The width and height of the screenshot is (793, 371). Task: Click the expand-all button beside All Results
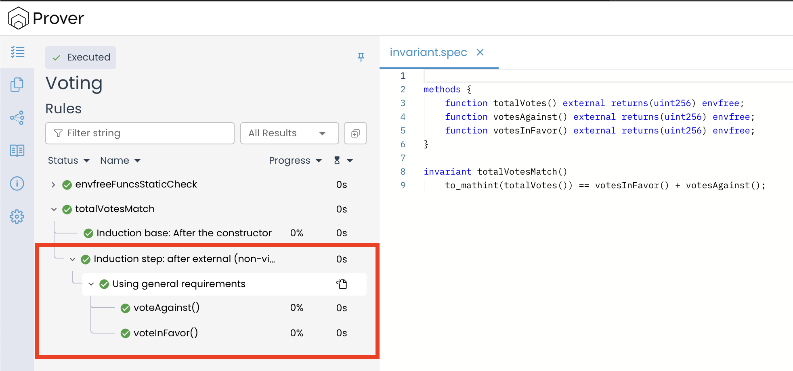[355, 133]
